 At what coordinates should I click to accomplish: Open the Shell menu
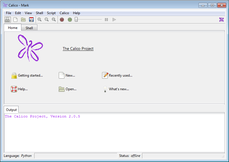pos(39,13)
